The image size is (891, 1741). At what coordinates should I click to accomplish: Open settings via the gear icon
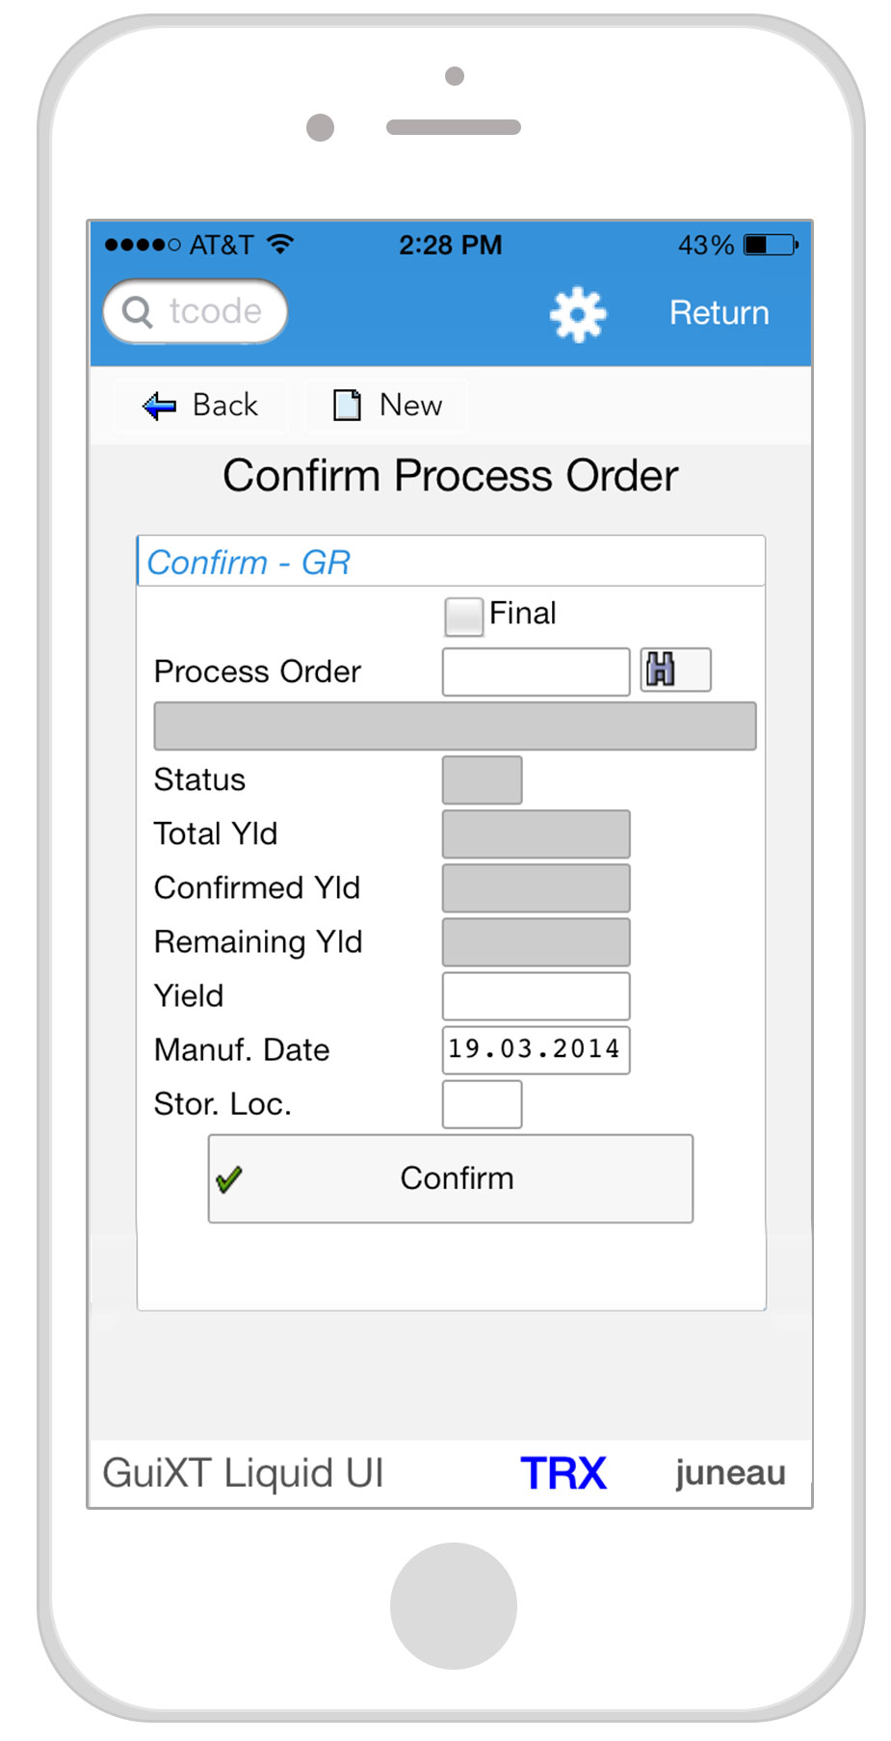(x=577, y=314)
